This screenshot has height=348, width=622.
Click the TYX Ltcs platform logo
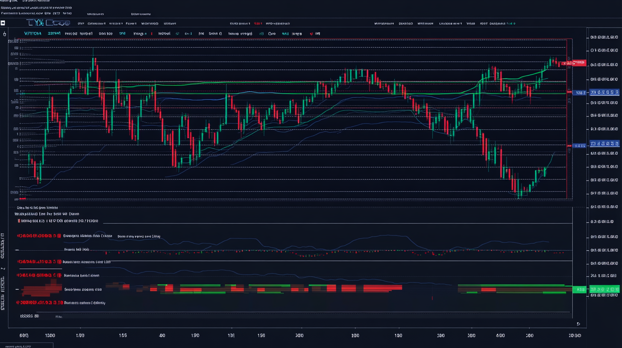(47, 22)
